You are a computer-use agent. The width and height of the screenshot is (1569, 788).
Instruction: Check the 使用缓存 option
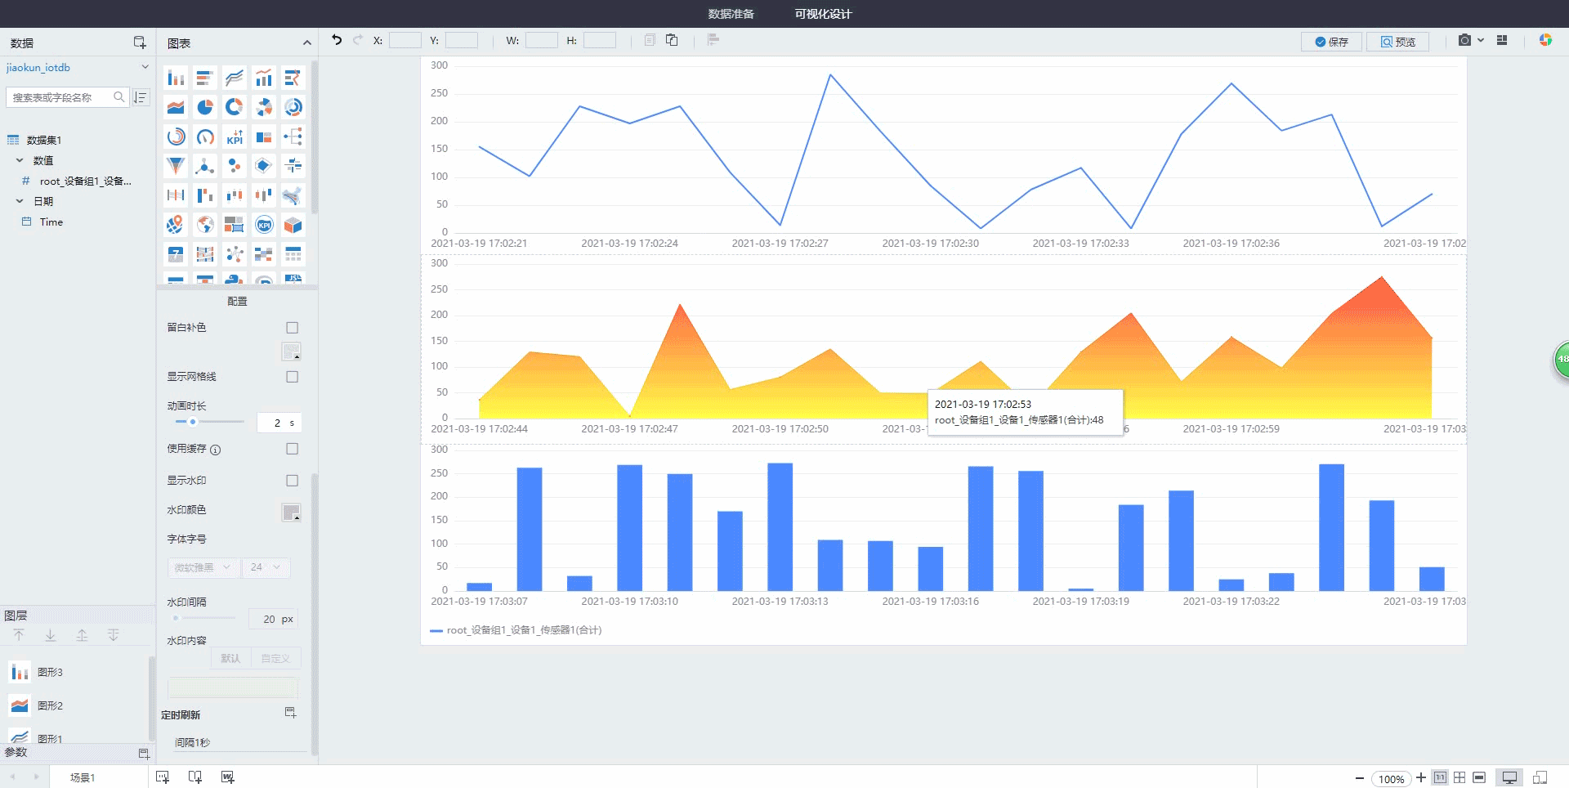coord(292,449)
